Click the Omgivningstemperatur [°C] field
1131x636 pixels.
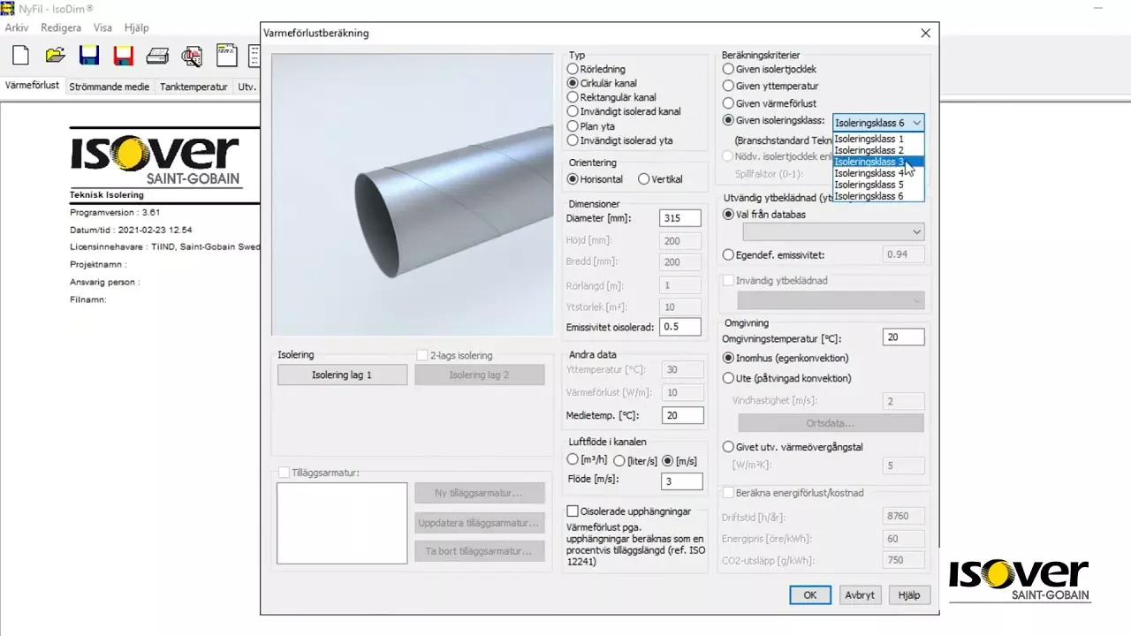903,337
